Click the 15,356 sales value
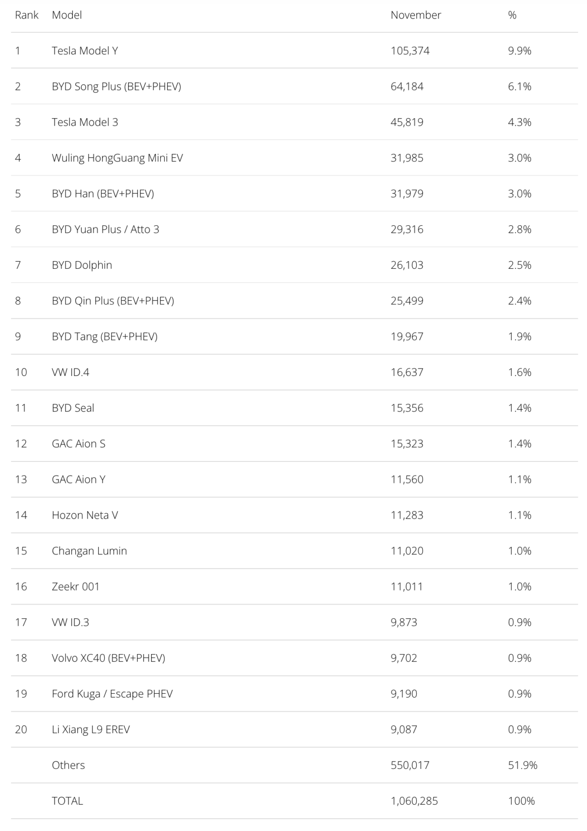Image resolution: width=587 pixels, height=831 pixels. pyautogui.click(x=406, y=408)
